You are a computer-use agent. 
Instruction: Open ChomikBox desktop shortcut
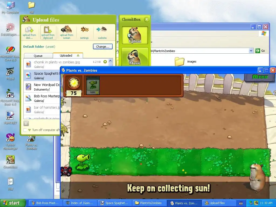[10, 162]
